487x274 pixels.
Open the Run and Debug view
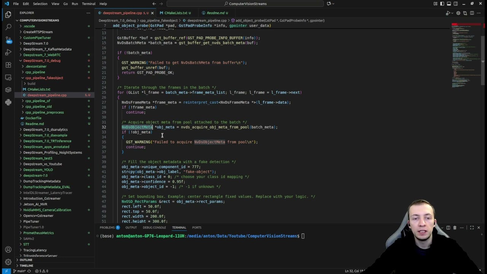(8, 53)
